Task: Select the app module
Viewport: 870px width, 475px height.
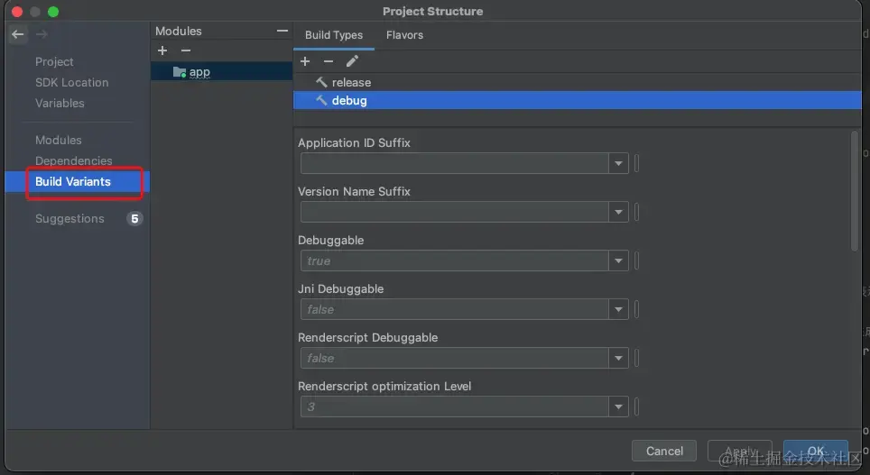Action: pos(199,72)
